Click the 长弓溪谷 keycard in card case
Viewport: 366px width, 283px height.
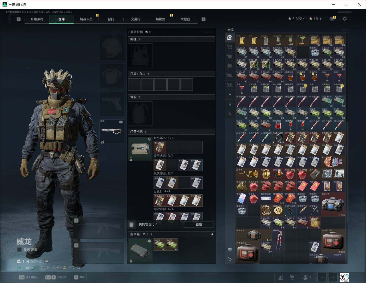click(160, 147)
